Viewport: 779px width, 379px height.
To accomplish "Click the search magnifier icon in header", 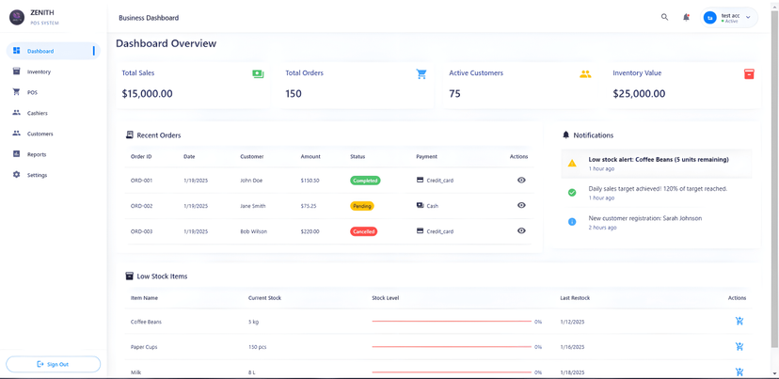I will pyautogui.click(x=664, y=17).
